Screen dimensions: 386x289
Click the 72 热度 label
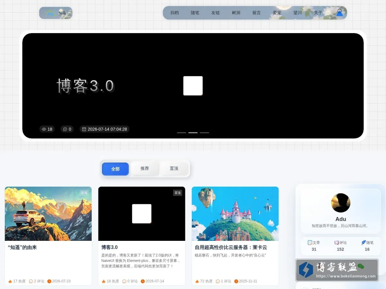(206, 281)
